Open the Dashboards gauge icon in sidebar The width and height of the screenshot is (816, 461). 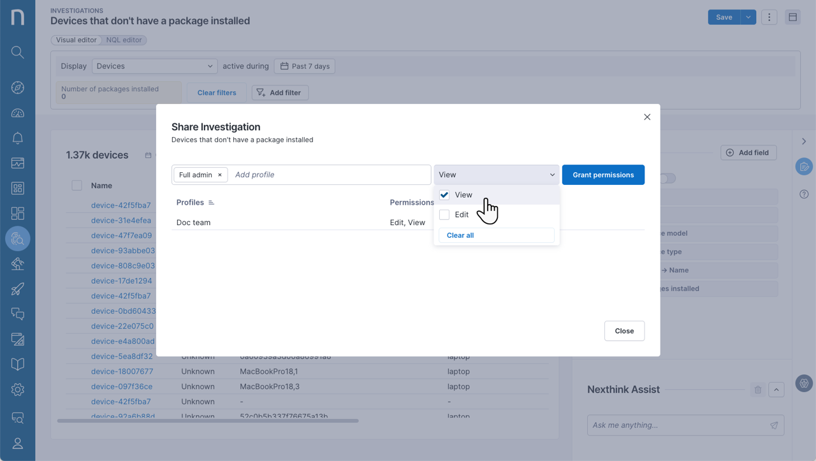[x=17, y=113]
